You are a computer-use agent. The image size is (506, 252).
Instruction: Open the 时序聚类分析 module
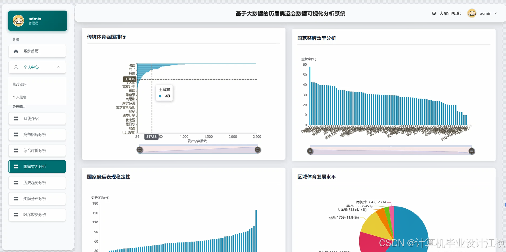pyautogui.click(x=37, y=215)
